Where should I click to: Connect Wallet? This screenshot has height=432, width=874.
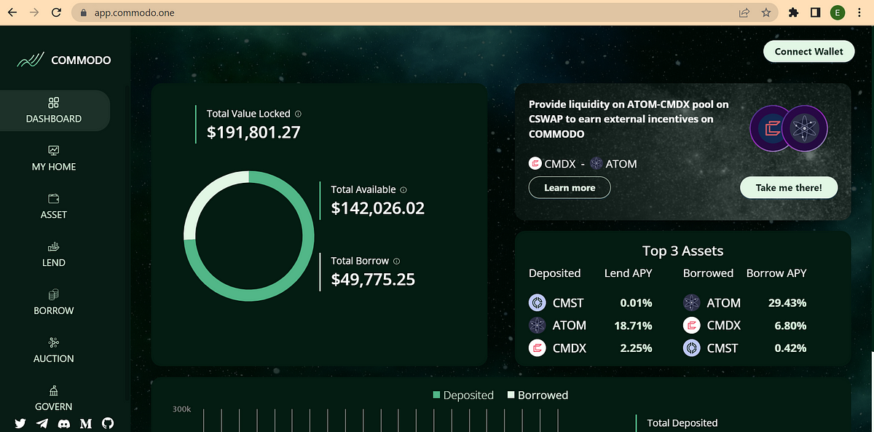pyautogui.click(x=808, y=52)
